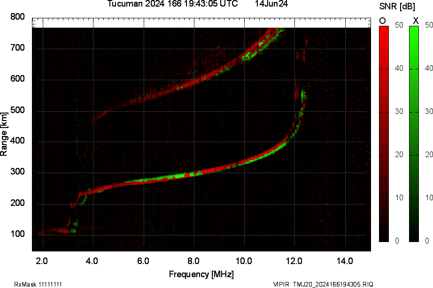Screen dimensions: 433x288
Task: Click the 14.0 MHz frequency tick label
Action: [x=345, y=261]
